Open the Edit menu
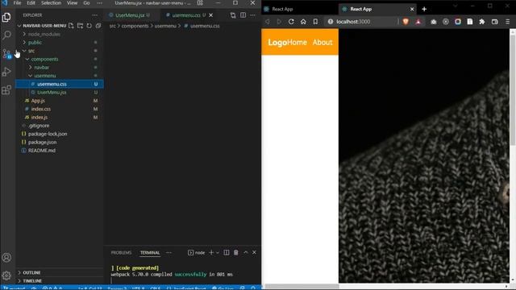The height and width of the screenshot is (290, 516). [x=31, y=3]
